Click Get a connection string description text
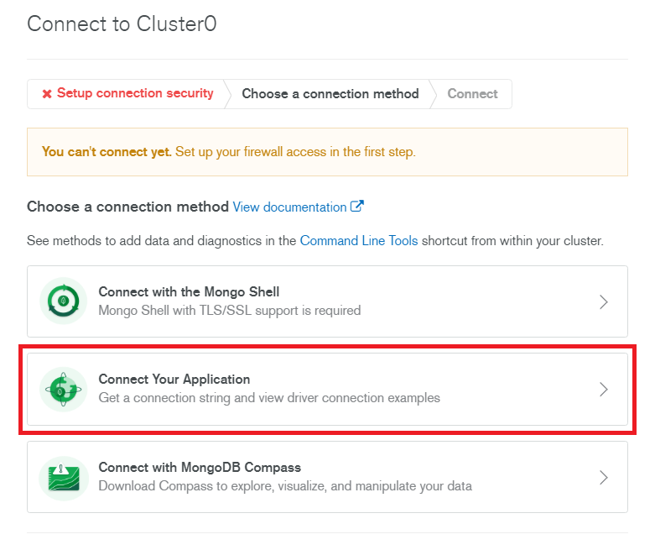Viewport: 655px width, 550px height. pyautogui.click(x=269, y=398)
